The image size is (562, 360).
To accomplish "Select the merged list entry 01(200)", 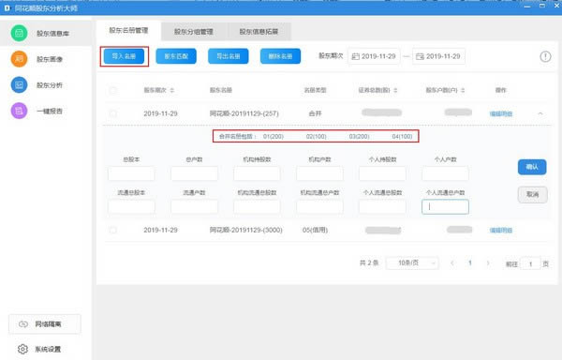I will click(274, 137).
